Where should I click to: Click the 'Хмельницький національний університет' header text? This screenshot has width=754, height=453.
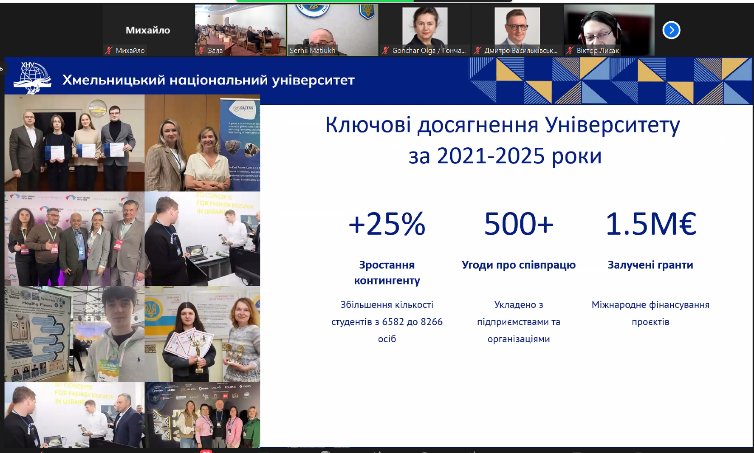click(x=208, y=80)
